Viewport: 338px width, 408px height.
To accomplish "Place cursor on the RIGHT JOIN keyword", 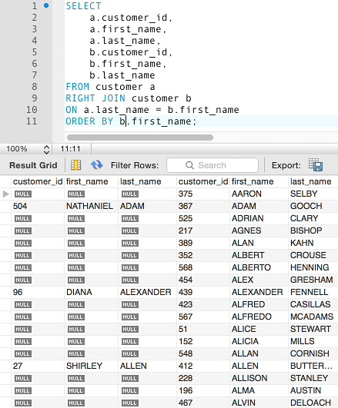I will (x=95, y=98).
